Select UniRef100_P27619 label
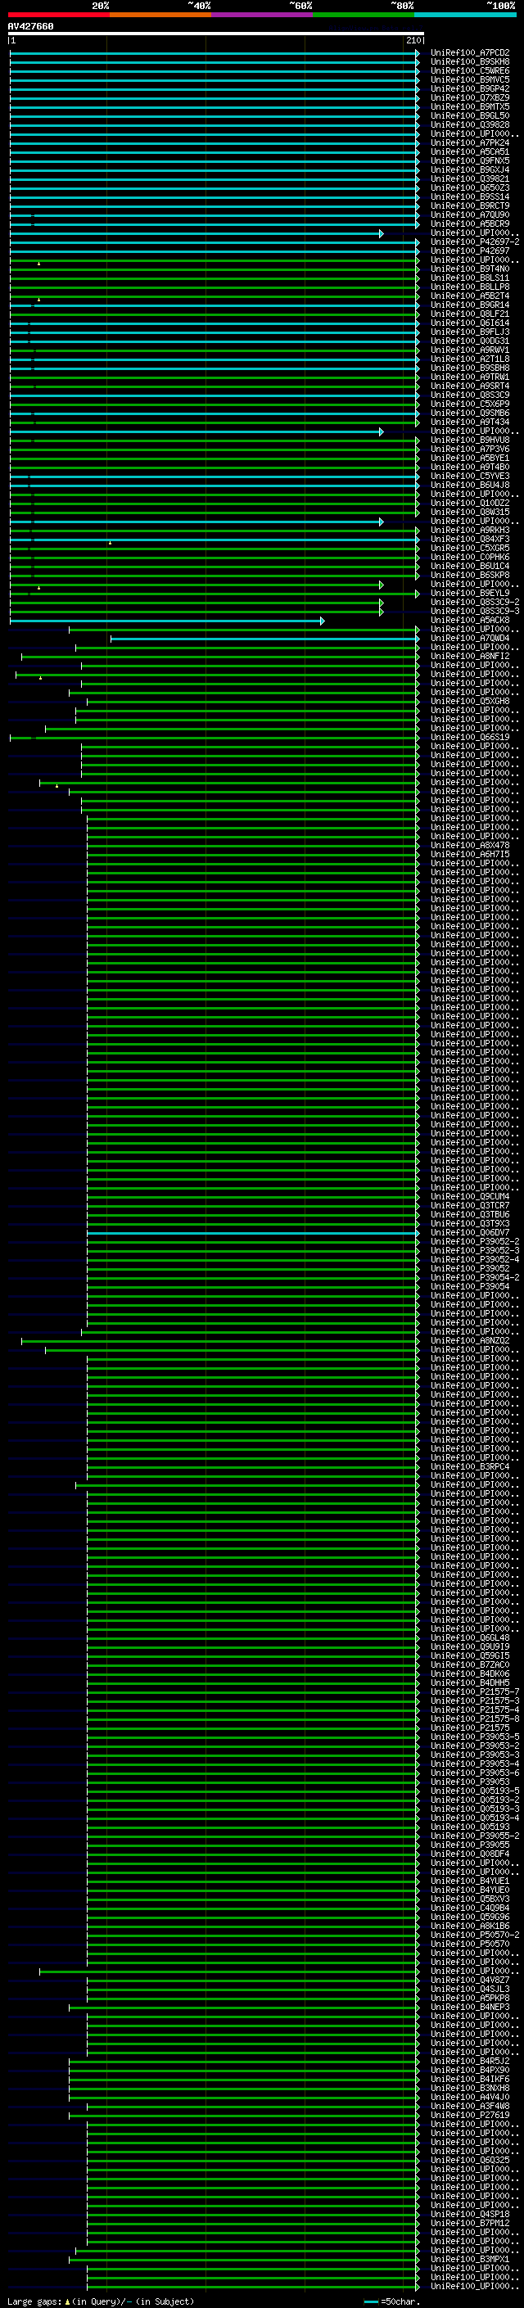The height and width of the screenshot is (2308, 524). click(470, 2115)
